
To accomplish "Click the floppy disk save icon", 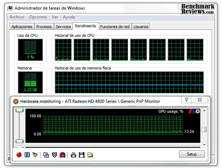I will click(81, 155).
